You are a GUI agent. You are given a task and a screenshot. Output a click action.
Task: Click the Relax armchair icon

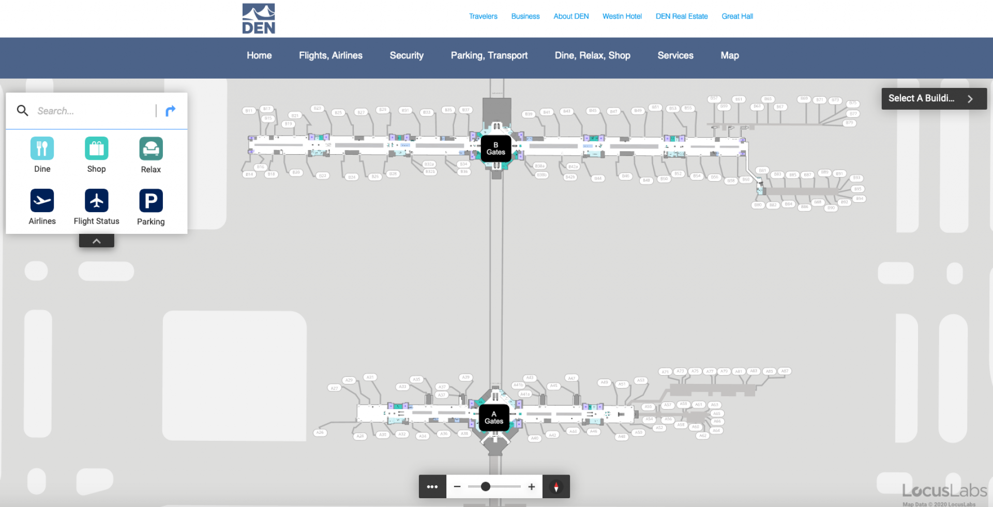coord(151,148)
